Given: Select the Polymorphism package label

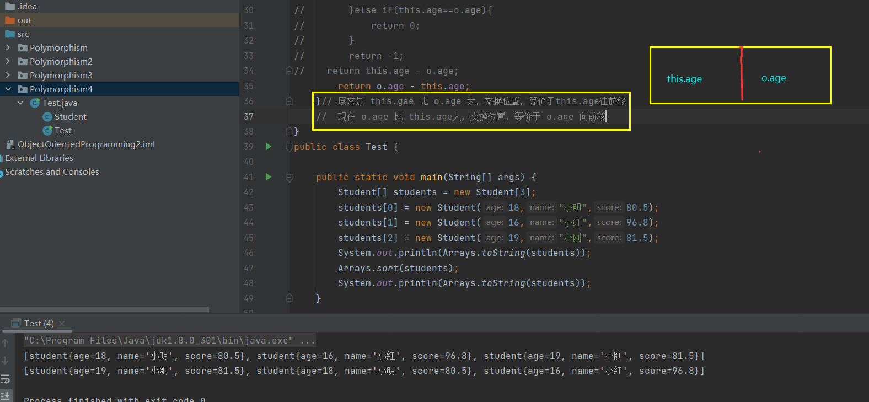Looking at the screenshot, I should coord(58,48).
